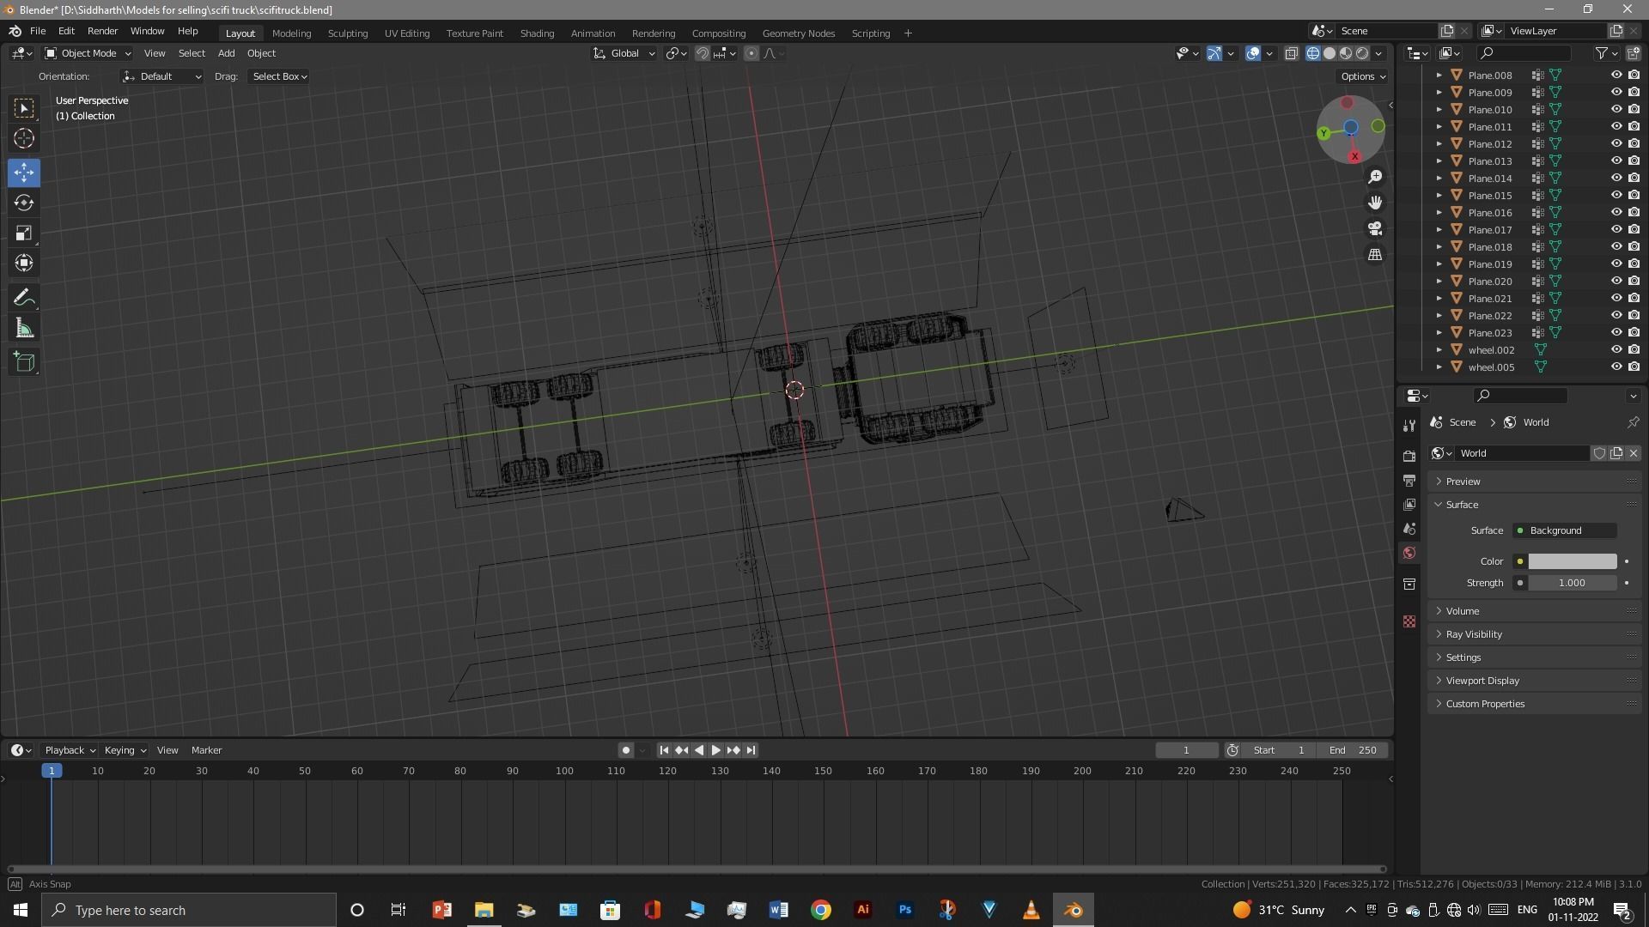Select the Rotate tool in toolbar
The image size is (1649, 927).
pyautogui.click(x=24, y=203)
